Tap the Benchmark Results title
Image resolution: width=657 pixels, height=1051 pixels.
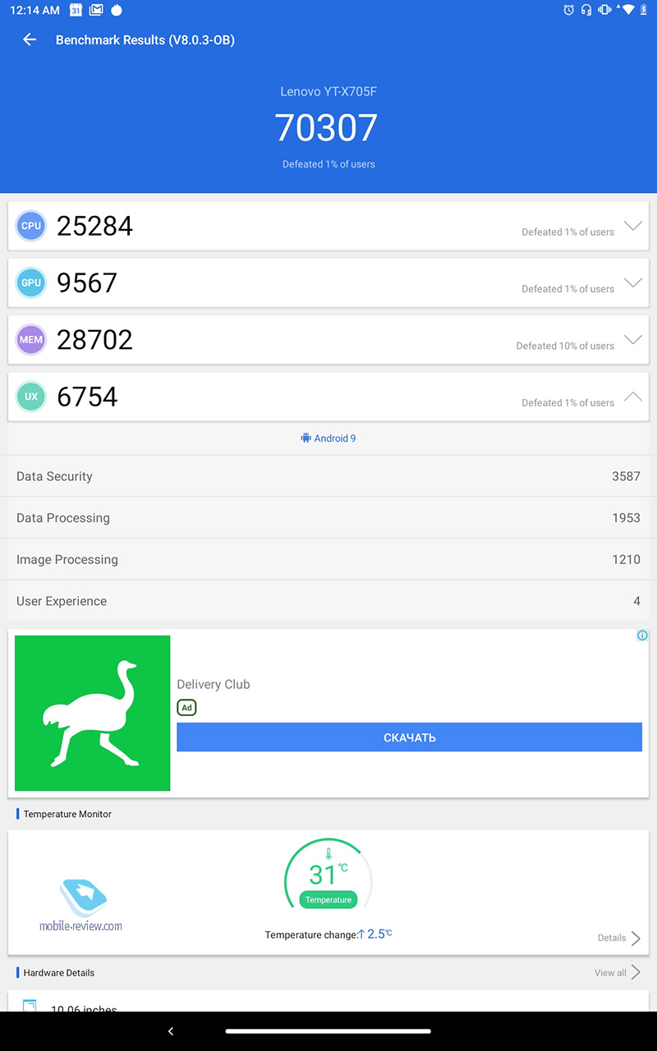tap(145, 39)
